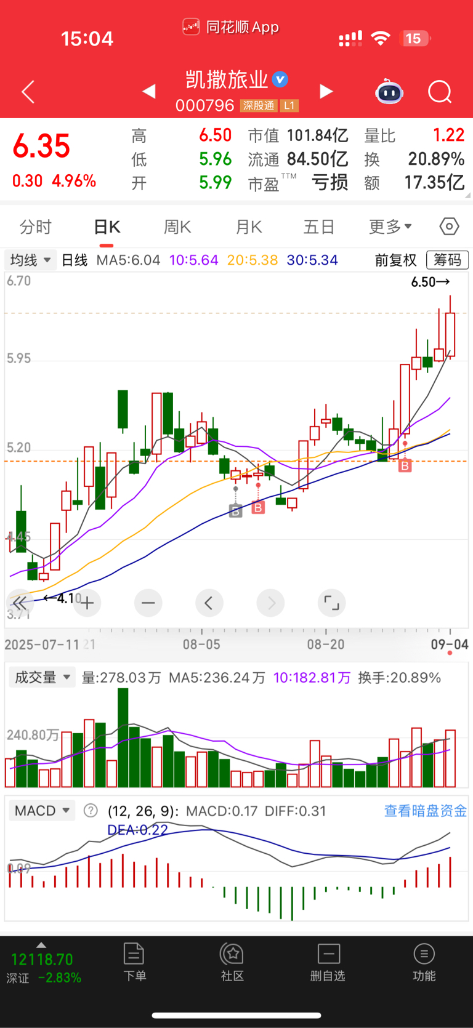Tap MA5:6.04 label
Viewport: 473px width, 1028px height.
[128, 260]
